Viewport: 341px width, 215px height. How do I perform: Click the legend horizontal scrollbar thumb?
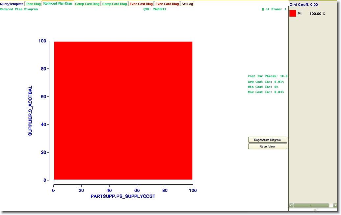[311, 205]
